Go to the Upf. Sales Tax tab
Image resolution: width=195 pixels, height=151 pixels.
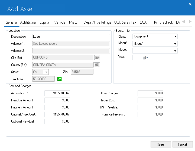tap(125, 23)
